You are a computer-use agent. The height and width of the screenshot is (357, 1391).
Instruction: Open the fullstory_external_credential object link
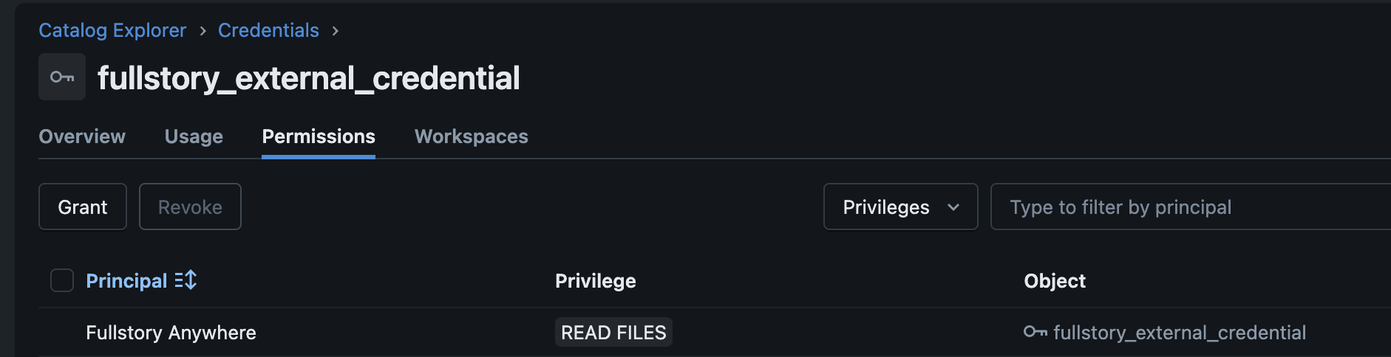point(1179,333)
